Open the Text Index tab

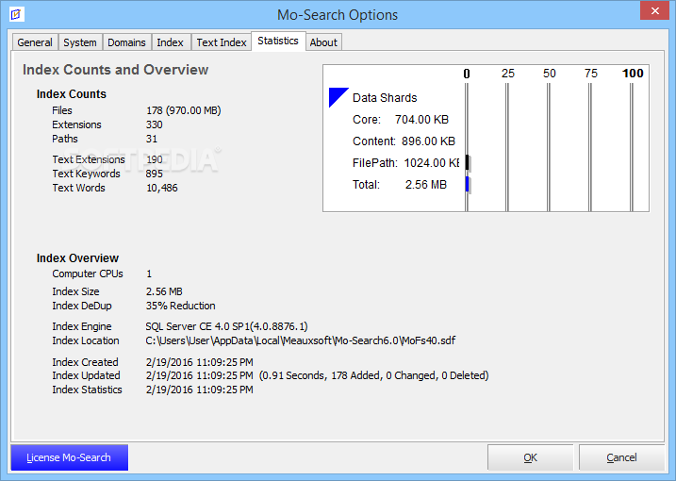coord(222,42)
